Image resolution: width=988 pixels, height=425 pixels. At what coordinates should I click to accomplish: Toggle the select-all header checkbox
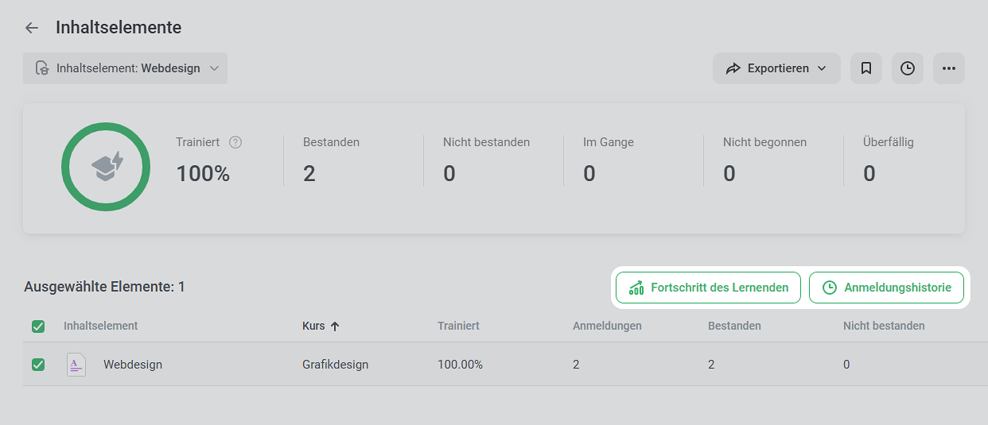[38, 326]
